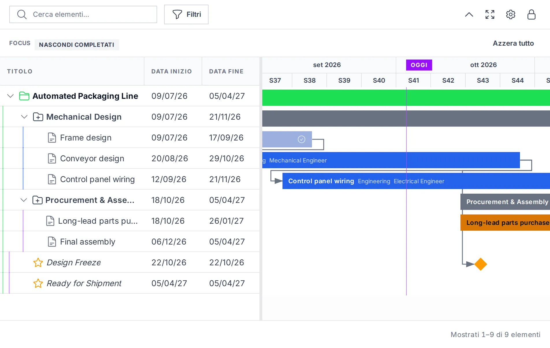Click the Final assembly document icon

52,242
